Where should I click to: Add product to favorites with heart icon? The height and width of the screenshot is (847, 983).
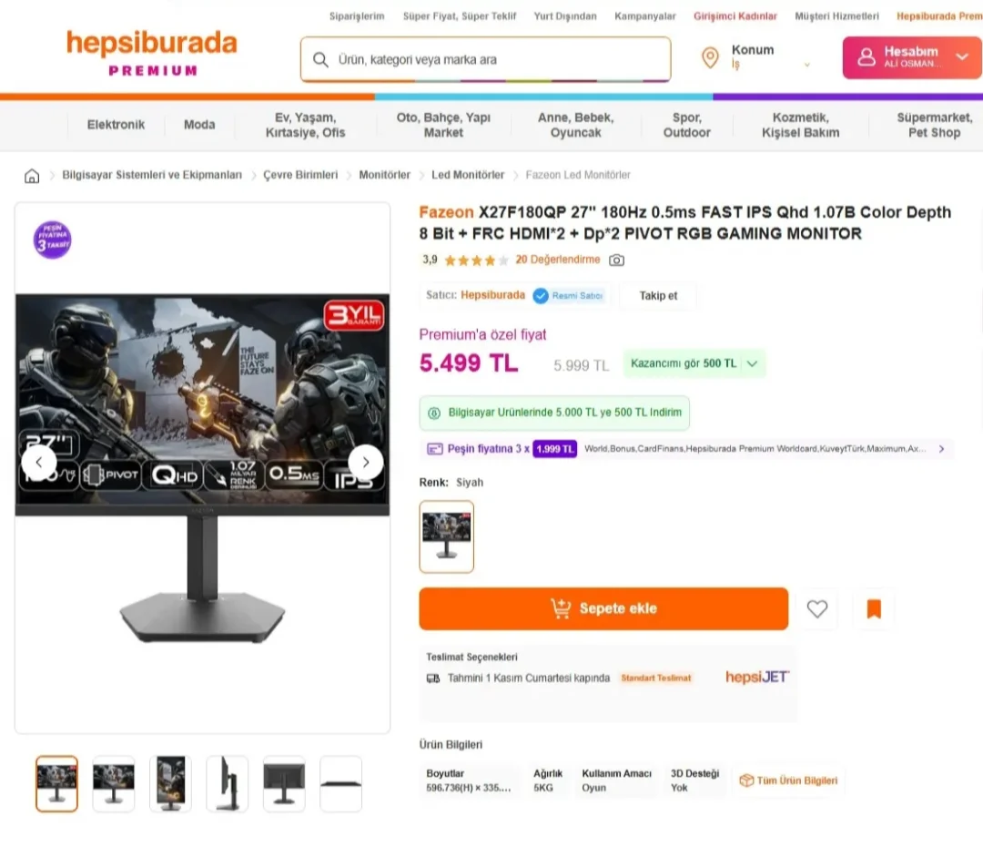click(x=816, y=608)
